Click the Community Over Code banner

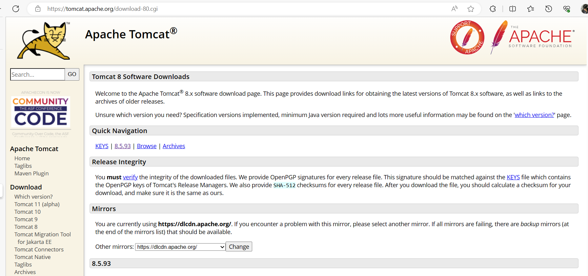coord(41,113)
